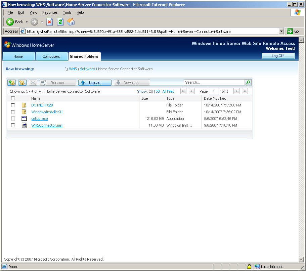Click the Download button
The height and width of the screenshot is (271, 306).
pyautogui.click(x=132, y=83)
